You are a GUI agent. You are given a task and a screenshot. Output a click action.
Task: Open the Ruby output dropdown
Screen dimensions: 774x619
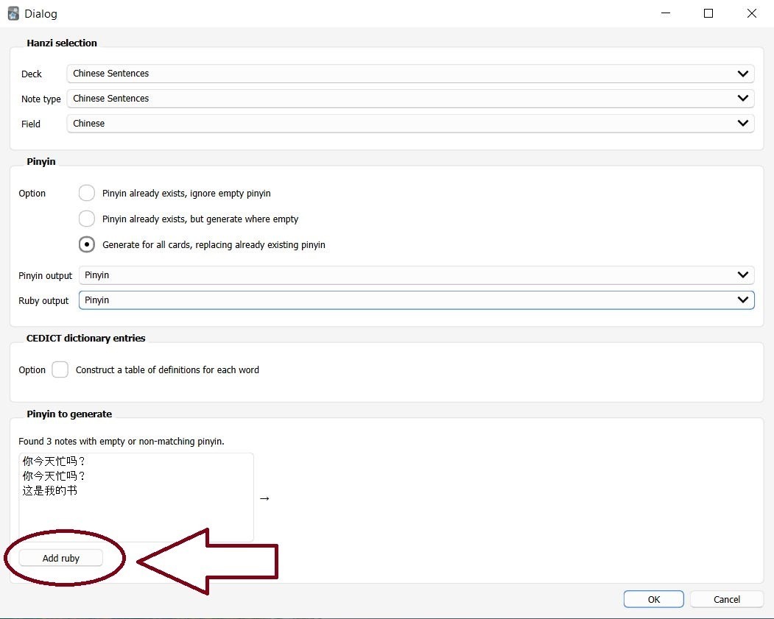pyautogui.click(x=416, y=300)
